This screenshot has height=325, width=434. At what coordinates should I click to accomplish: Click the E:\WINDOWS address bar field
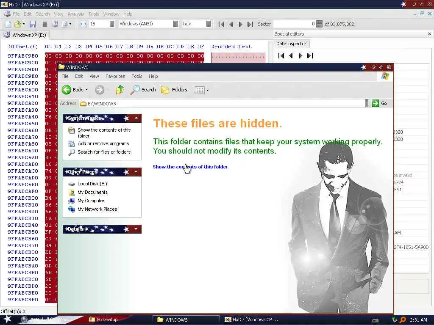point(221,104)
